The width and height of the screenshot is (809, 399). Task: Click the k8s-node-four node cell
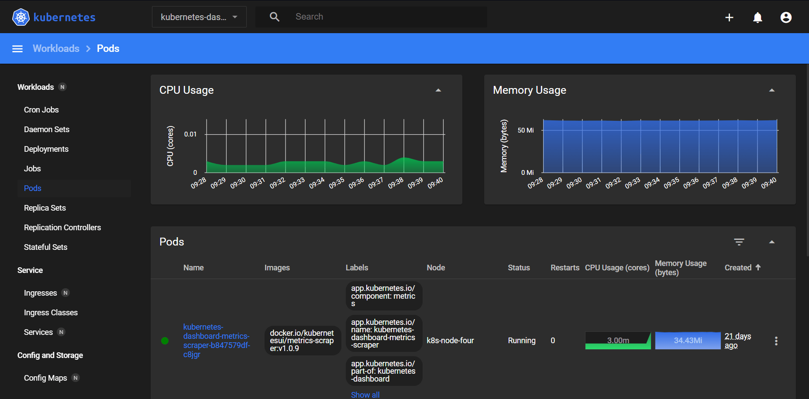click(450, 341)
